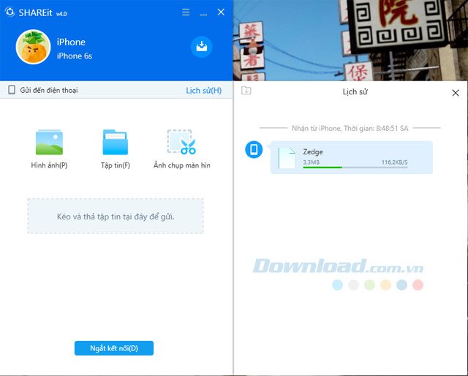Click the phone sender icon beside Zedge
468x376 pixels.
[x=254, y=149]
